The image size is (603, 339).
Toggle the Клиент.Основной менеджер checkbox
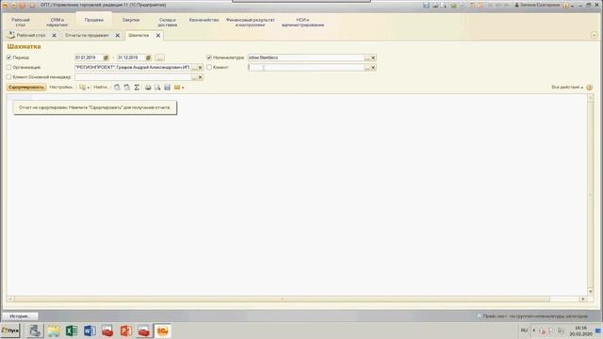[x=8, y=77]
